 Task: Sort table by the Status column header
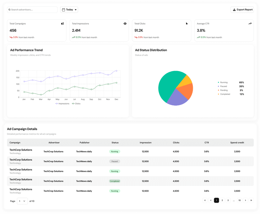coord(115,143)
